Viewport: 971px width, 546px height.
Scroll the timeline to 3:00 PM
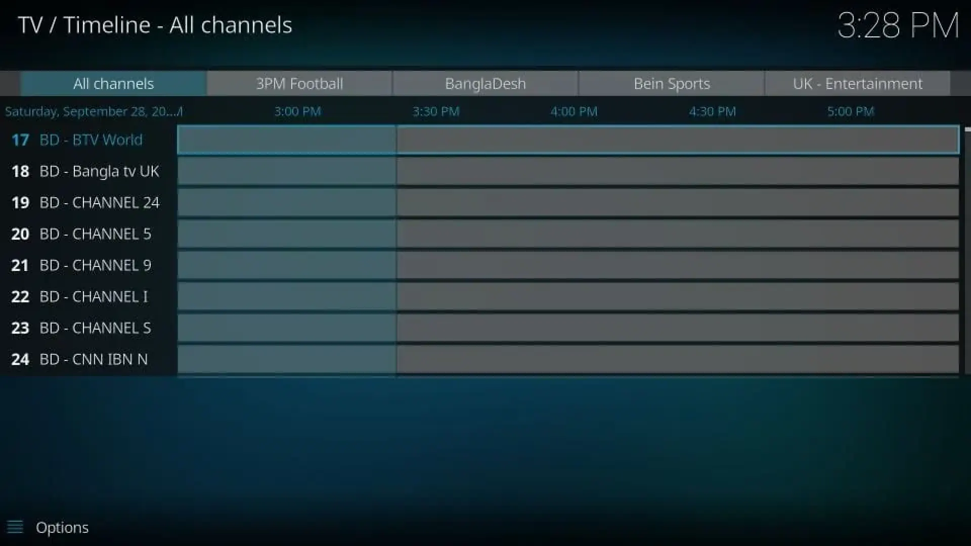(x=297, y=111)
